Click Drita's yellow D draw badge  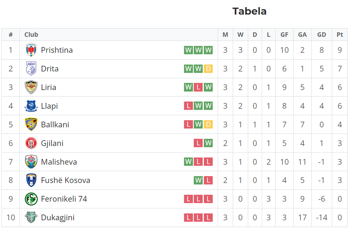pos(208,69)
